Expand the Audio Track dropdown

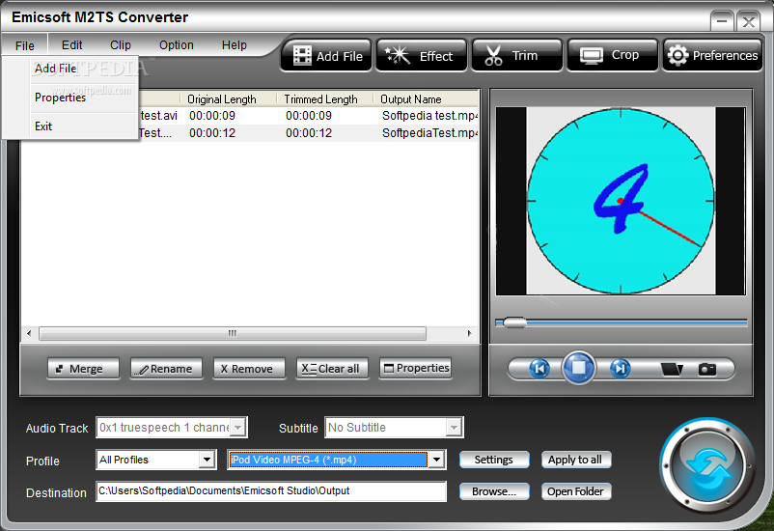point(238,428)
